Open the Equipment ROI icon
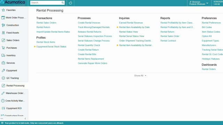This screenshot has width=223, height=125. [3, 108]
